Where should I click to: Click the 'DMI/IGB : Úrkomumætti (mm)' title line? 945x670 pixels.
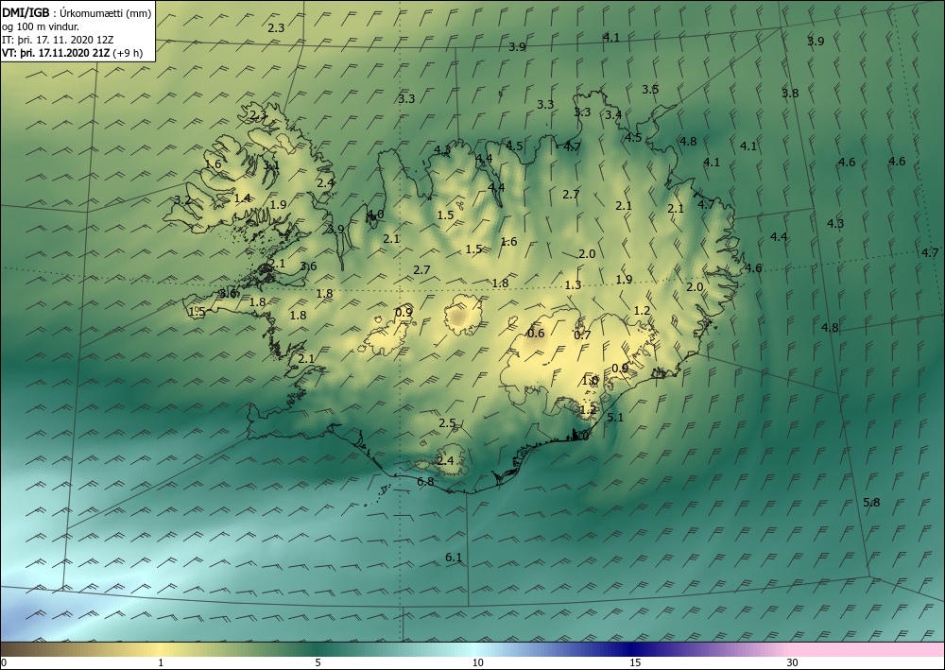pos(77,12)
